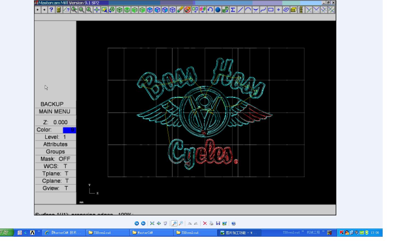Click the rightmost blue cube plane icon
The height and width of the screenshot is (246, 395).
coord(172,10)
